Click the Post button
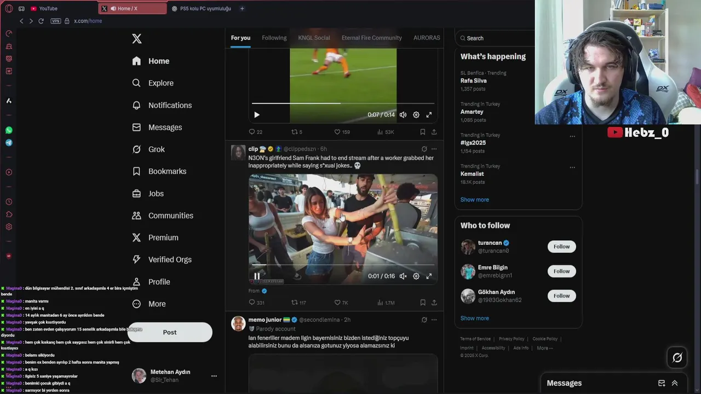 [170, 332]
